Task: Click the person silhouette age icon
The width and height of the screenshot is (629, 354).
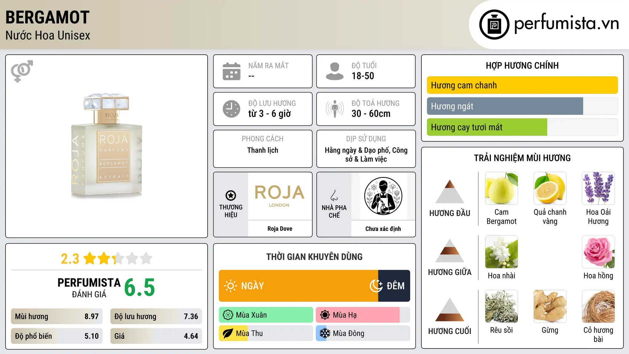Action: tap(334, 71)
